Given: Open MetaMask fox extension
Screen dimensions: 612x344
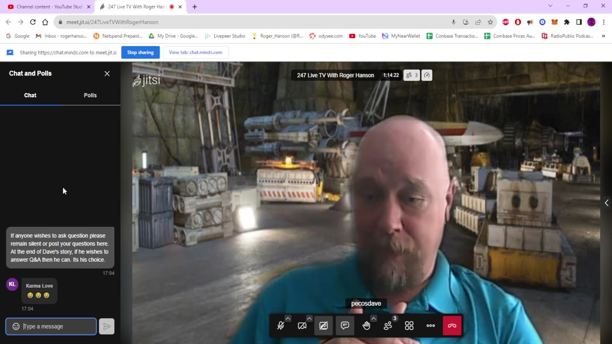Looking at the screenshot, I should click(x=555, y=22).
